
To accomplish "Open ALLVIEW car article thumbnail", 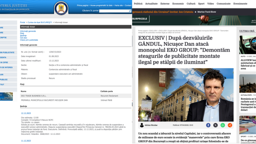I will click(248, 45).
